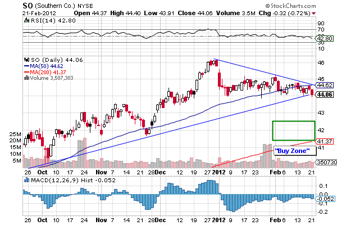337x225 pixels.
Task: Click the price axis label 45
Action: (x=321, y=79)
